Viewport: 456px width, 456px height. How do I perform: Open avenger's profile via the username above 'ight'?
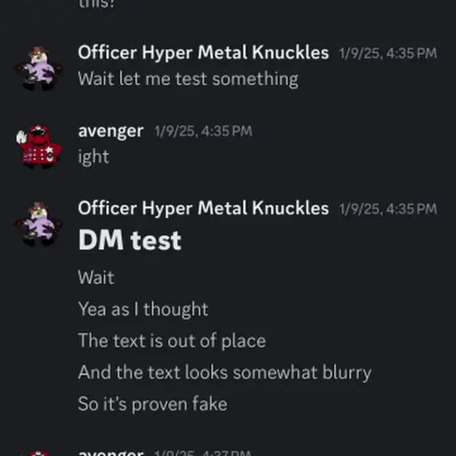111,131
